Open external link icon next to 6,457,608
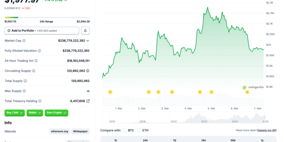Image resolution: width=284 pixels, height=142 pixels. point(88,101)
